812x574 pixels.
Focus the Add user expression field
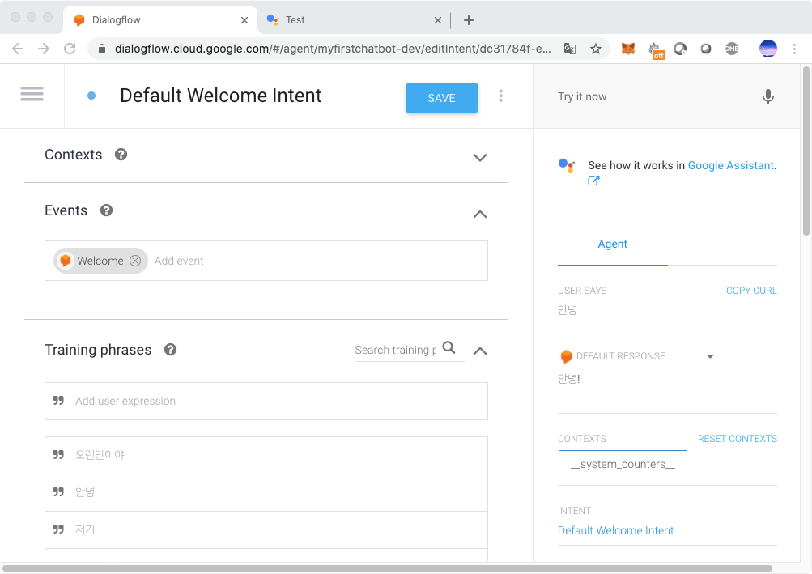(x=266, y=401)
